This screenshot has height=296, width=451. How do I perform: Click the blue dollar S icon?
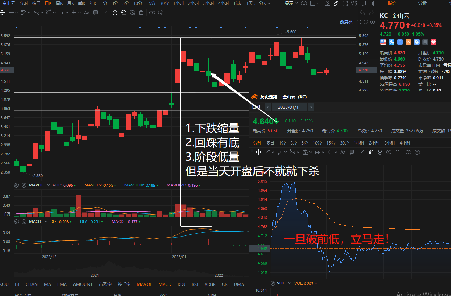click(400, 42)
